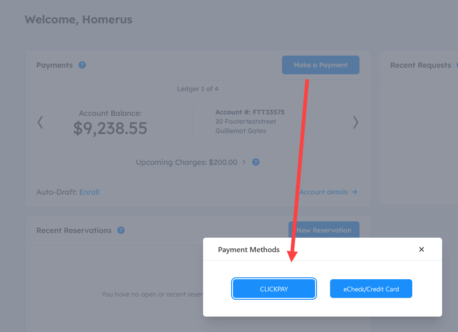Advance to next ledger with right chevron
458x332 pixels.
coord(355,122)
